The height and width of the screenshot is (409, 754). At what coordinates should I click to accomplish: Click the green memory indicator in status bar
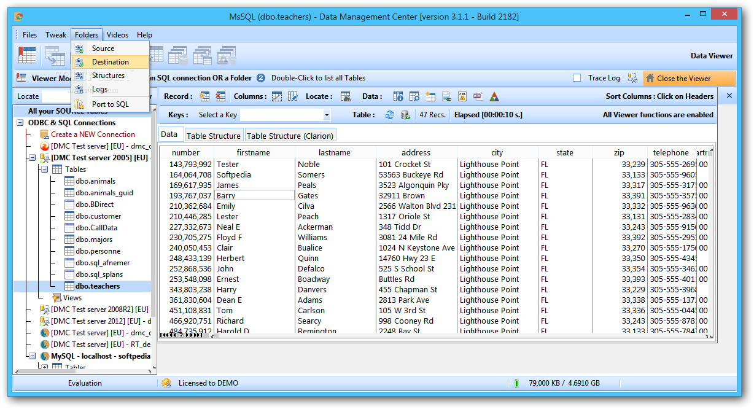516,383
